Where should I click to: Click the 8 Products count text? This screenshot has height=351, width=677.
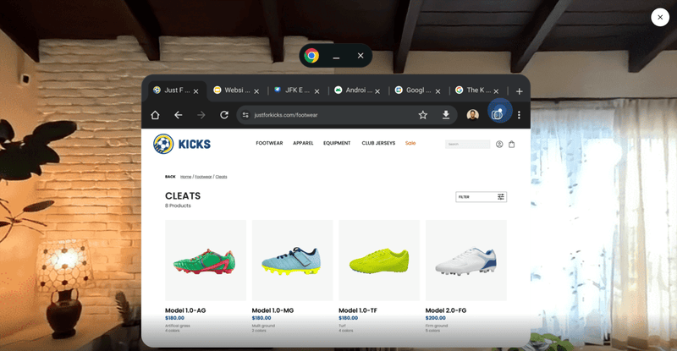178,206
